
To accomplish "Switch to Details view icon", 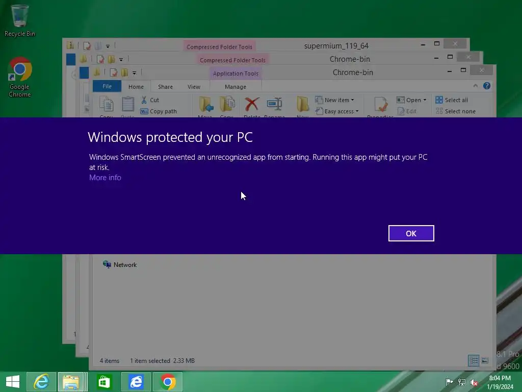I will [x=474, y=360].
